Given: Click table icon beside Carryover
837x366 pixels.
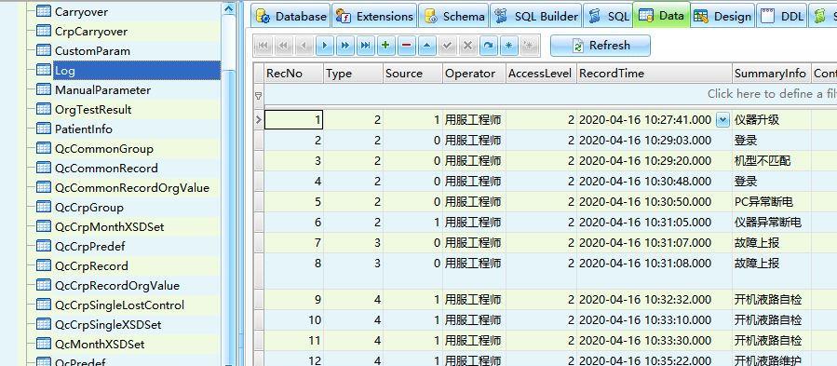Looking at the screenshot, I should tap(44, 12).
